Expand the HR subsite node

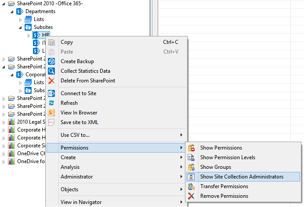point(29,36)
